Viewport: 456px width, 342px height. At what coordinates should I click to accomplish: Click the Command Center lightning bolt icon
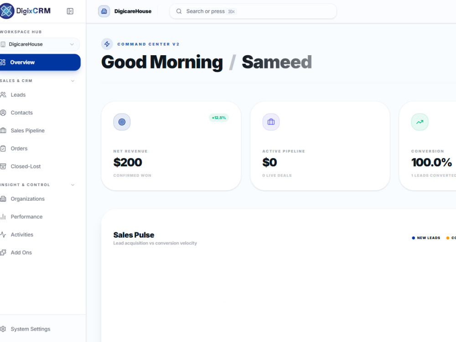tap(107, 44)
